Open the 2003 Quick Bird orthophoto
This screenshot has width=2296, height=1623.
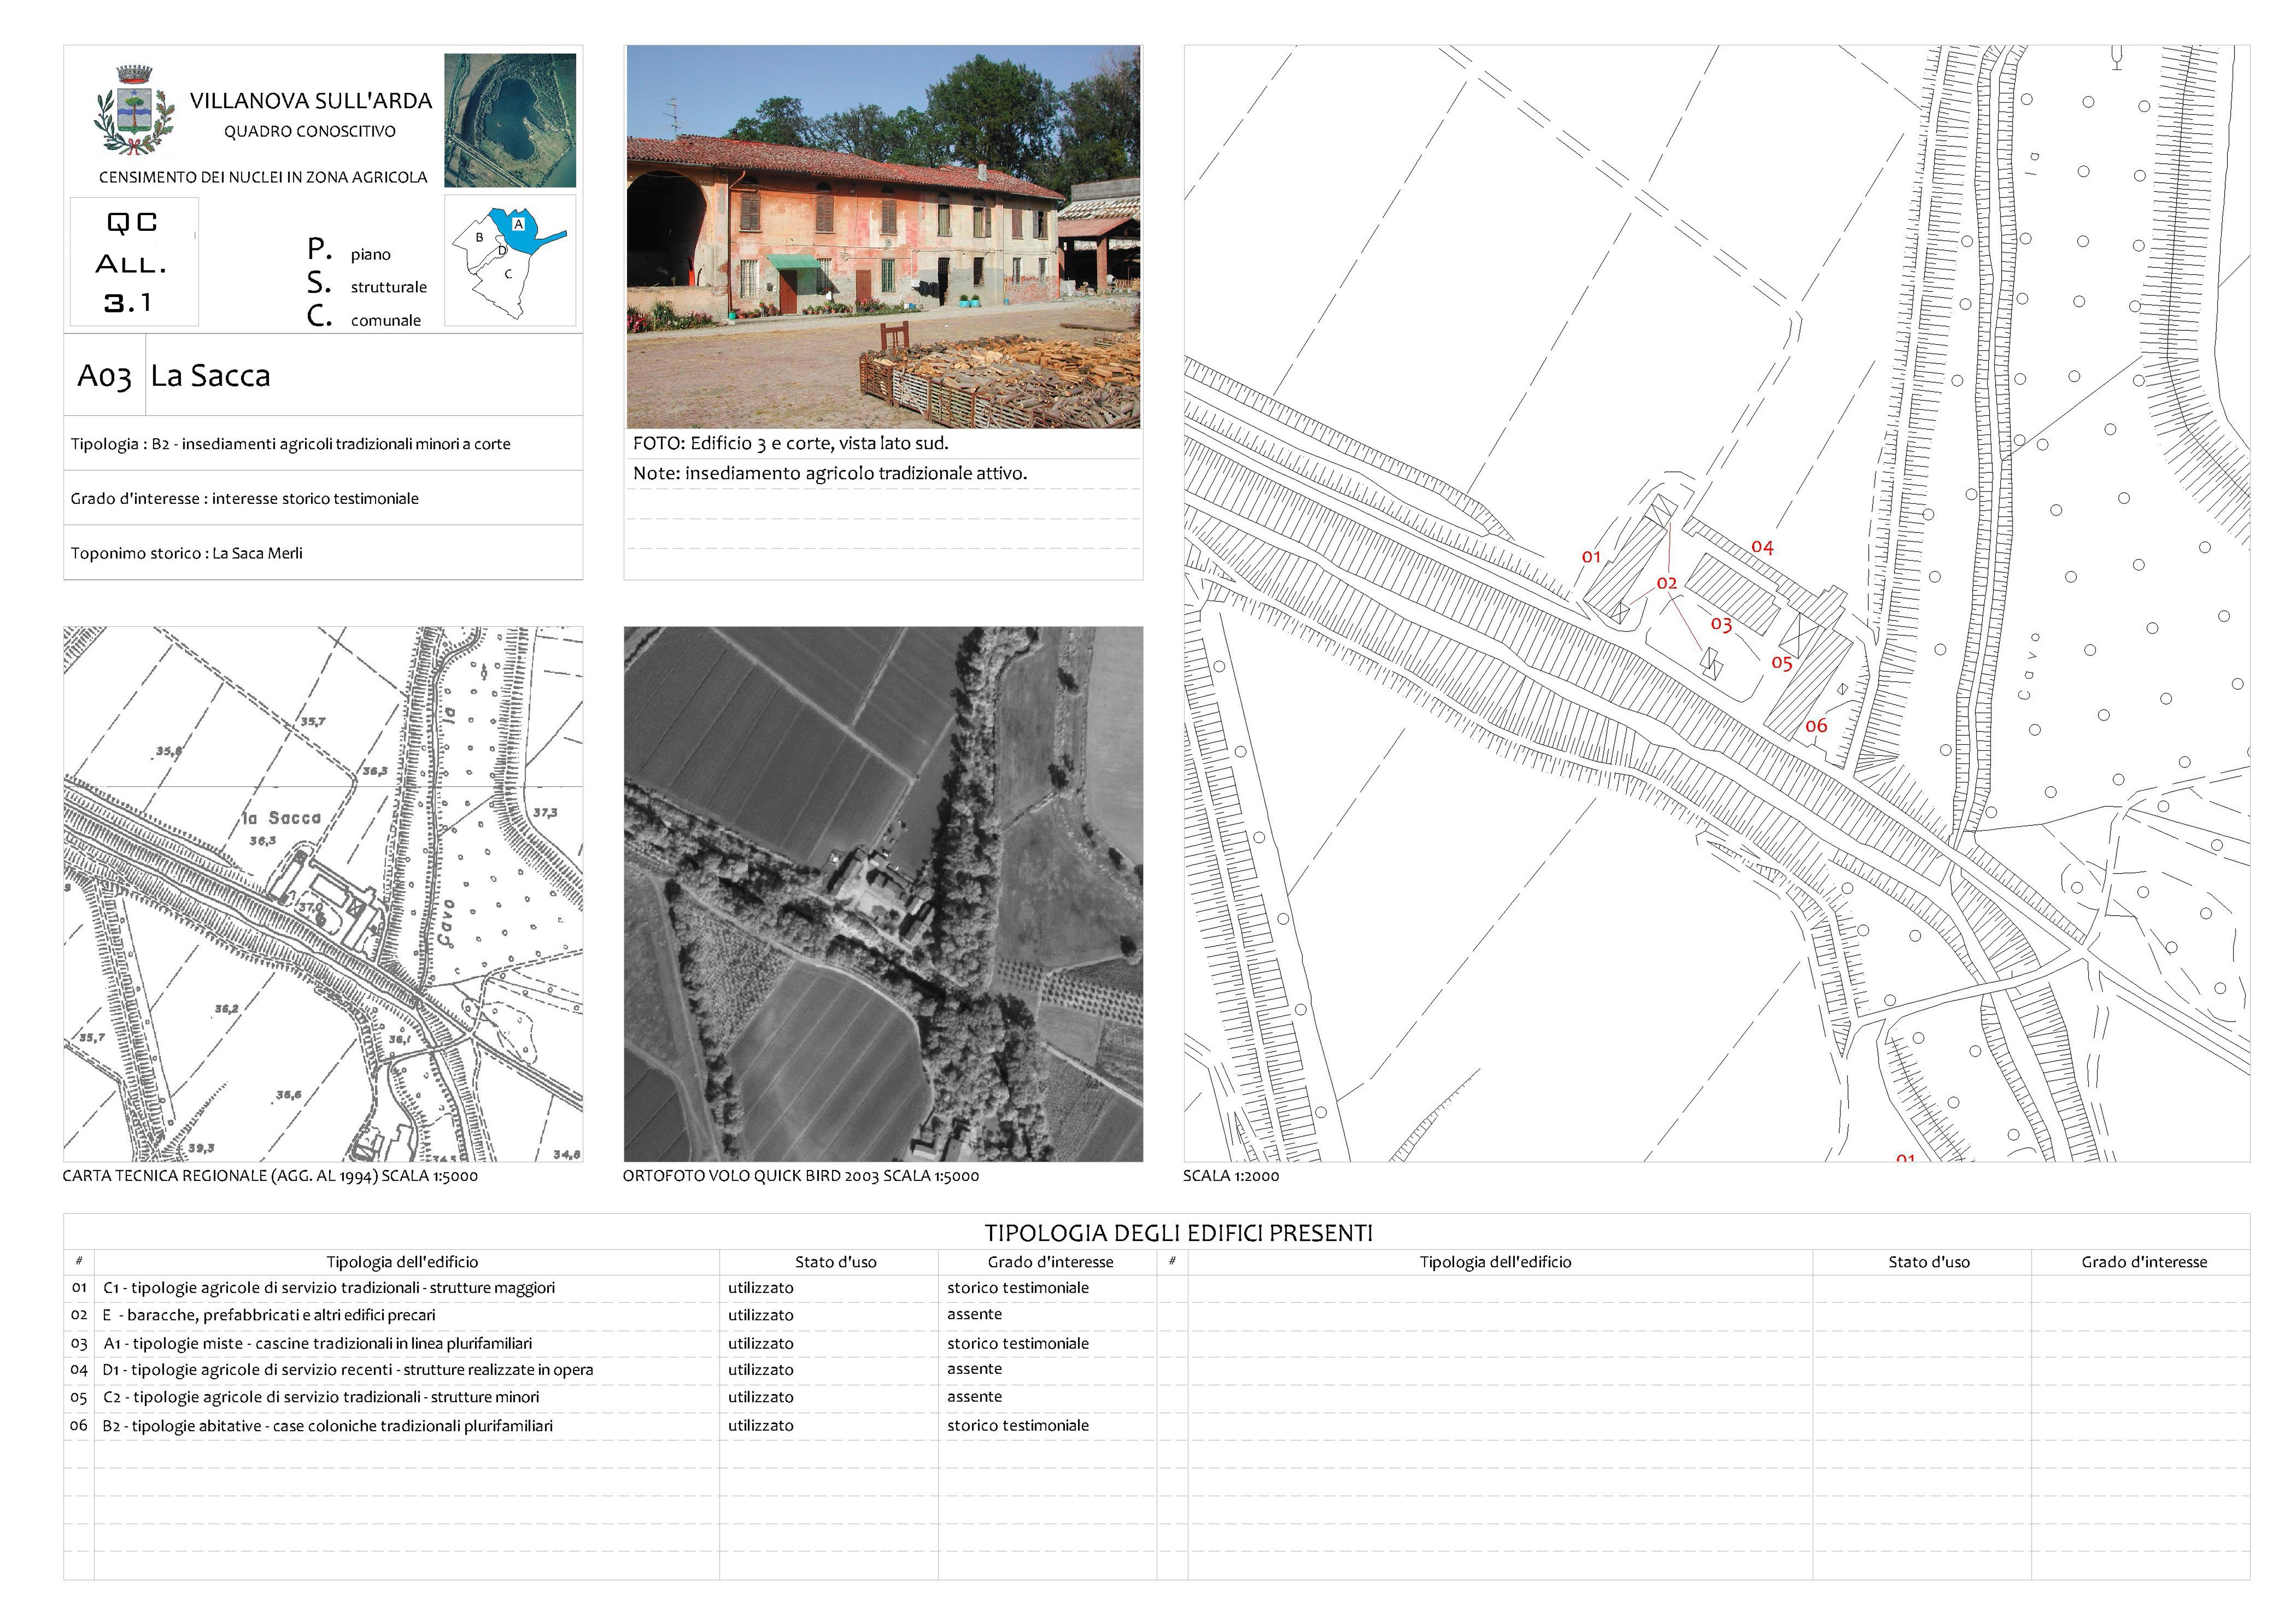pos(883,893)
